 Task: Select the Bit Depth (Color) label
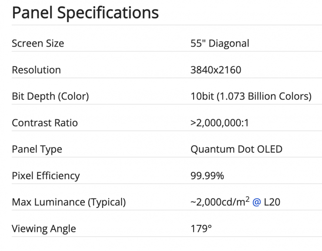(50, 97)
